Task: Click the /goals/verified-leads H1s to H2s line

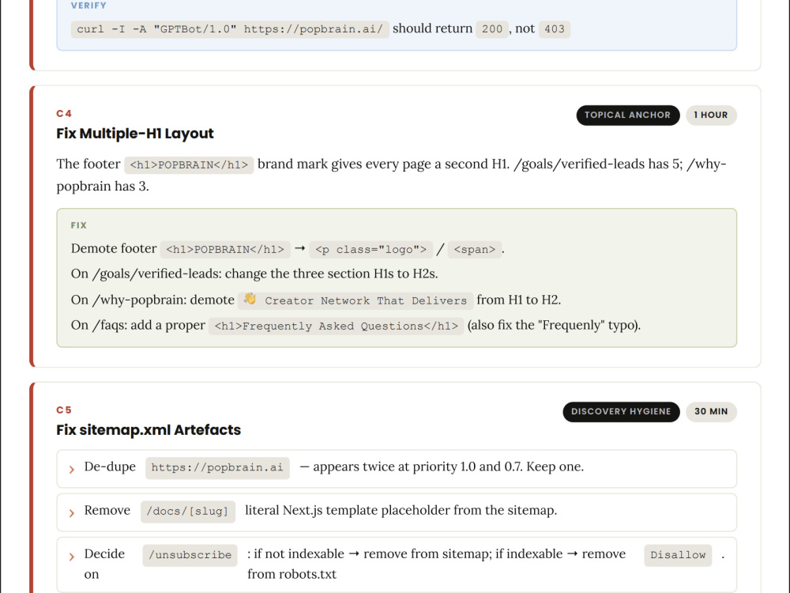Action: [x=254, y=274]
